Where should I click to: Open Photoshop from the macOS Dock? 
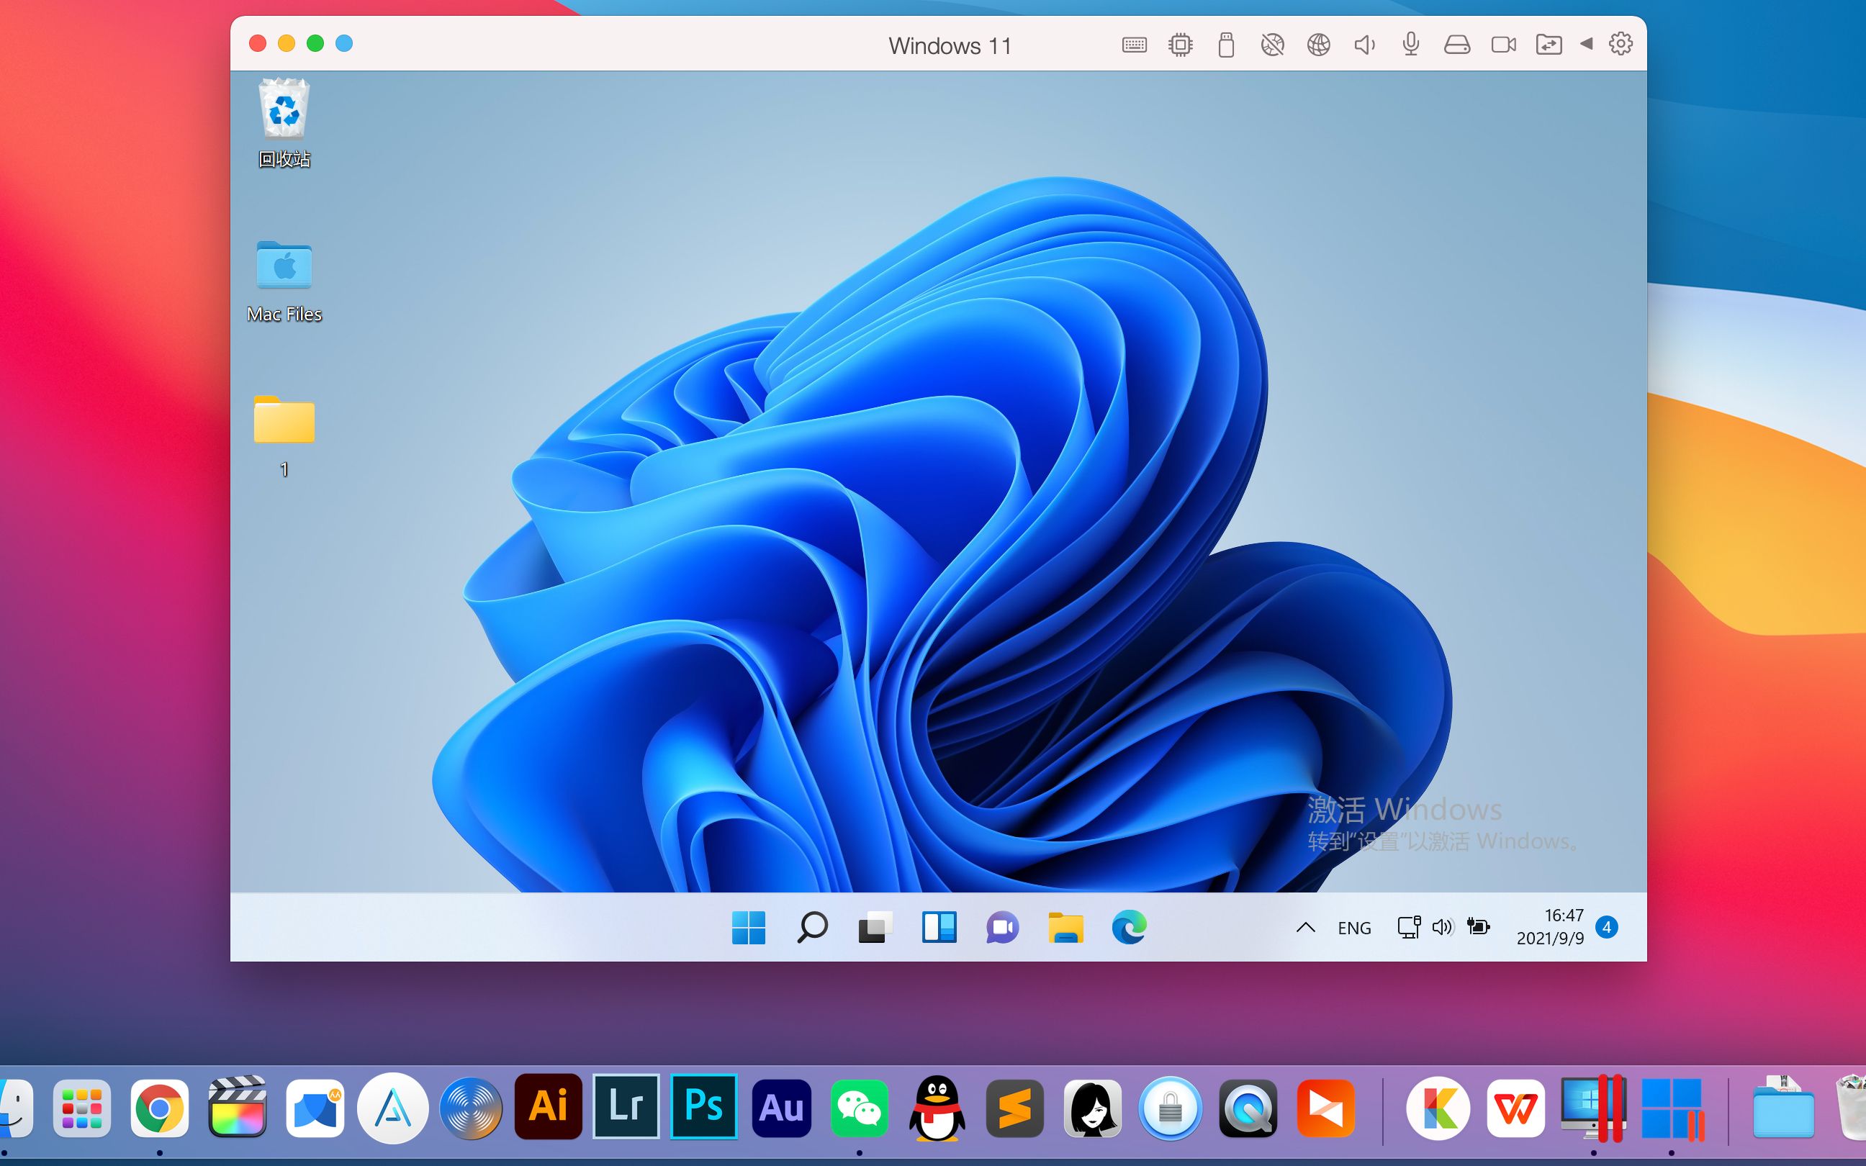703,1108
